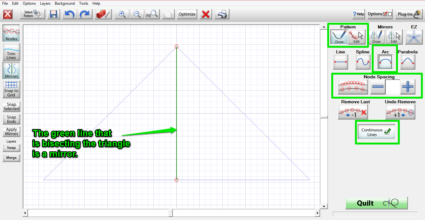Toggle the Nodes display button
This screenshot has height=220, width=425.
12,33
